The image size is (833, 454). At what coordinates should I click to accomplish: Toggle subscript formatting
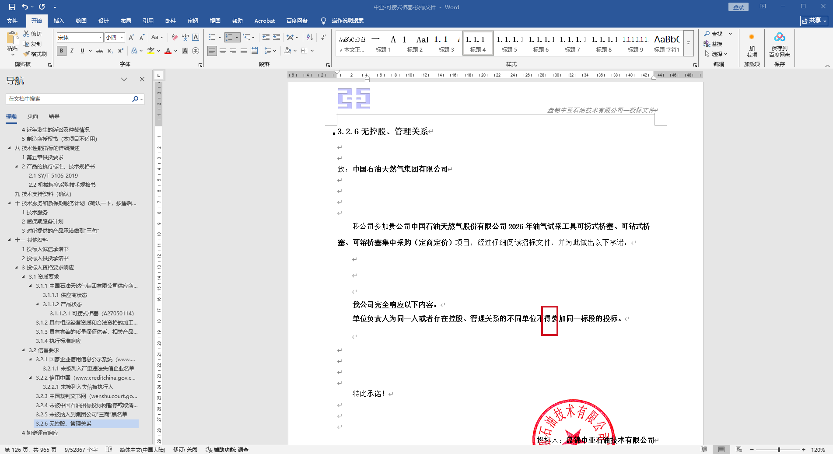click(x=110, y=51)
